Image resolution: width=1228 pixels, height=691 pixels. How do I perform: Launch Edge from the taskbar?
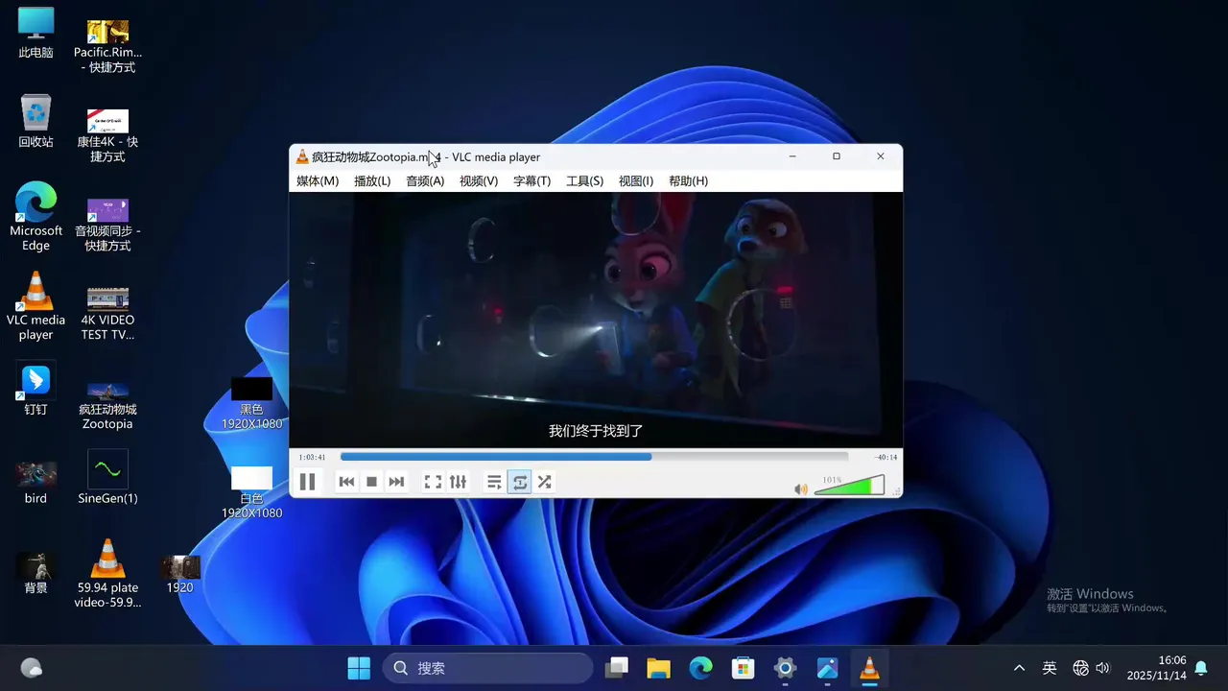click(x=700, y=668)
